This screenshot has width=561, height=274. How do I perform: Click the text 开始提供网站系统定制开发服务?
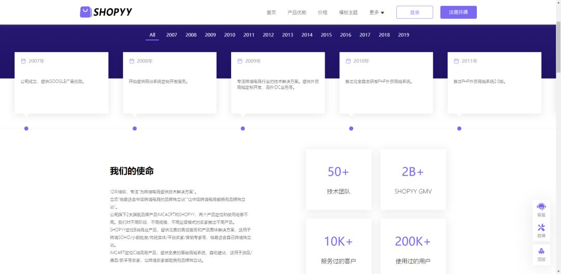click(158, 81)
